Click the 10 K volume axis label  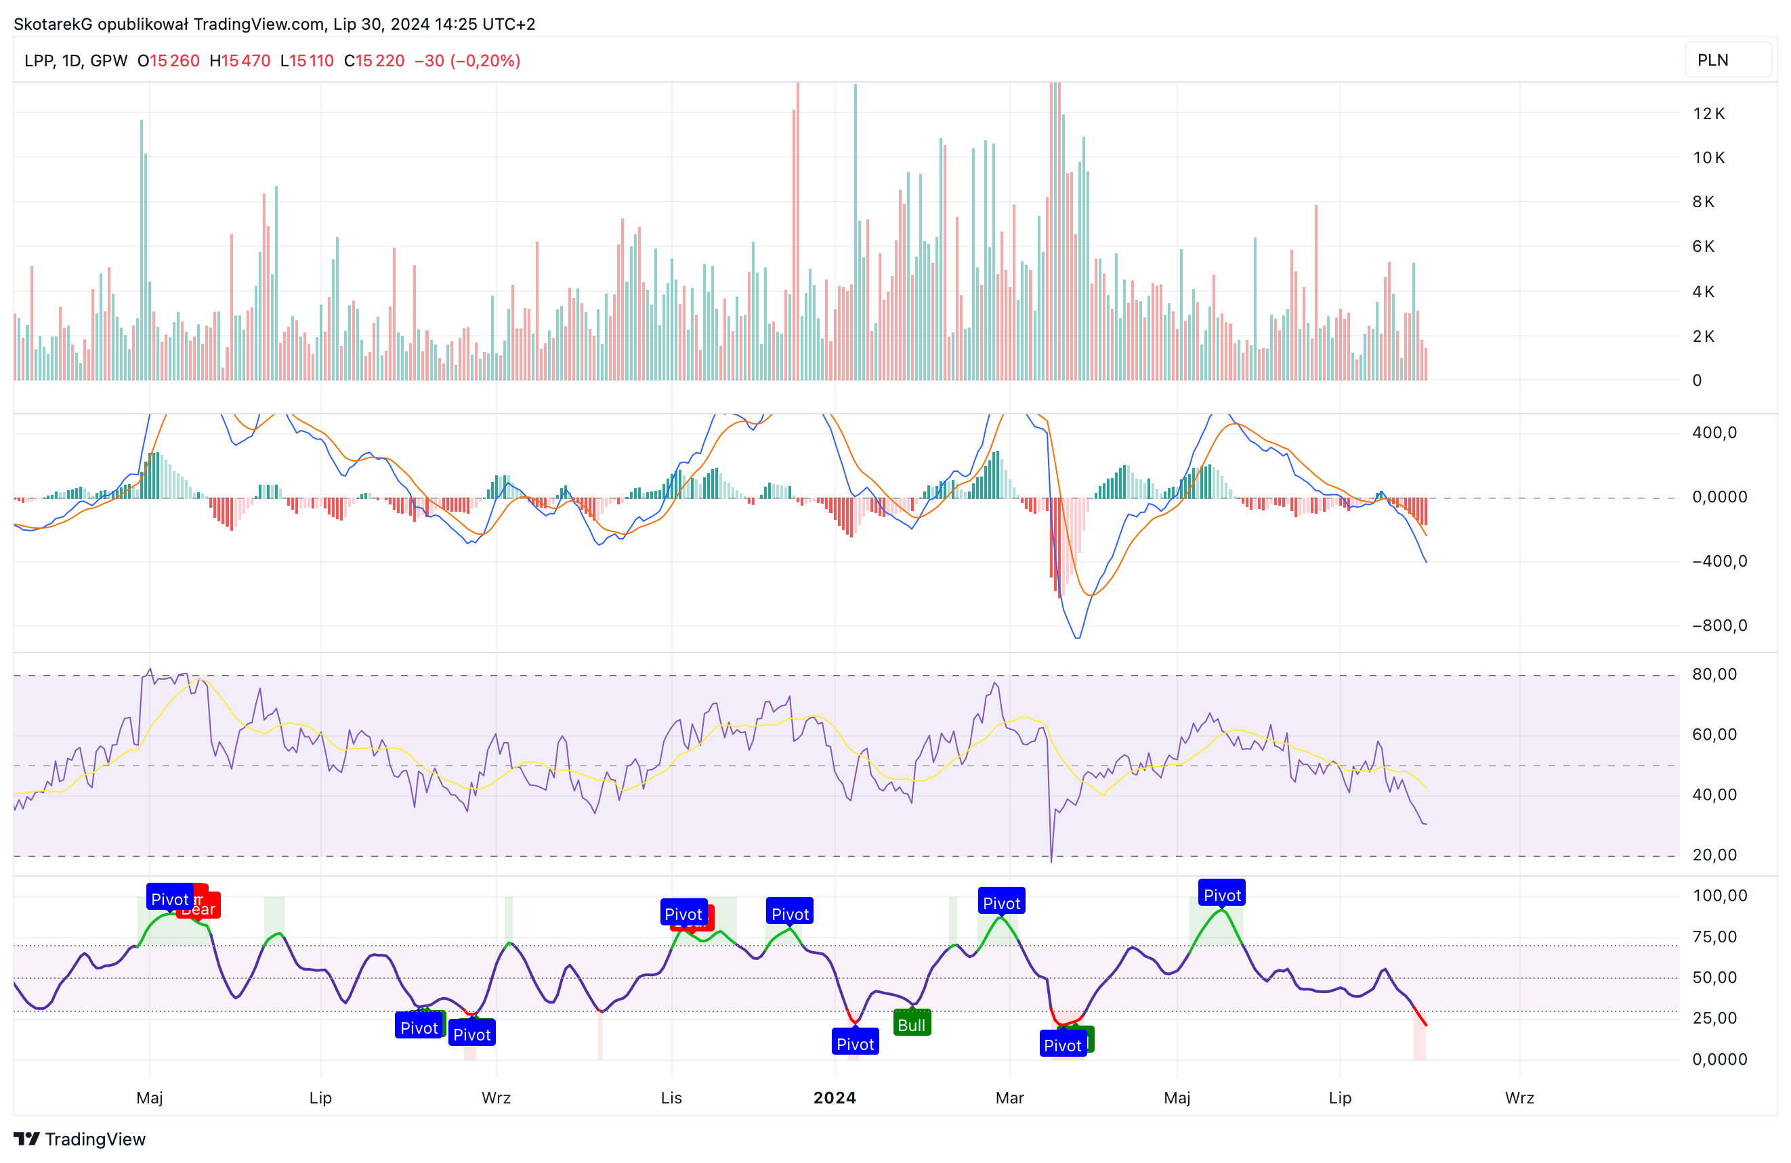(x=1708, y=158)
